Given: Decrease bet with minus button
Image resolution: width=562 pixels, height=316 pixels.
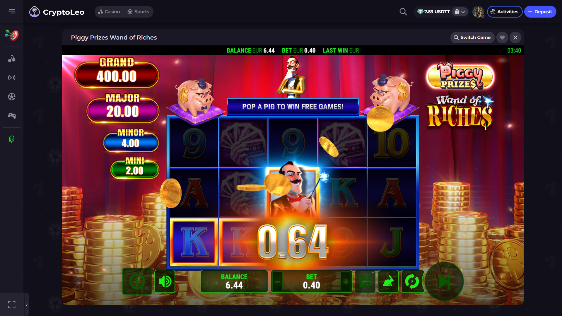Looking at the screenshot, I should click(x=277, y=282).
